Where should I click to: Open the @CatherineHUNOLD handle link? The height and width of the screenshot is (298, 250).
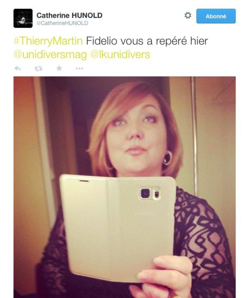click(x=62, y=23)
